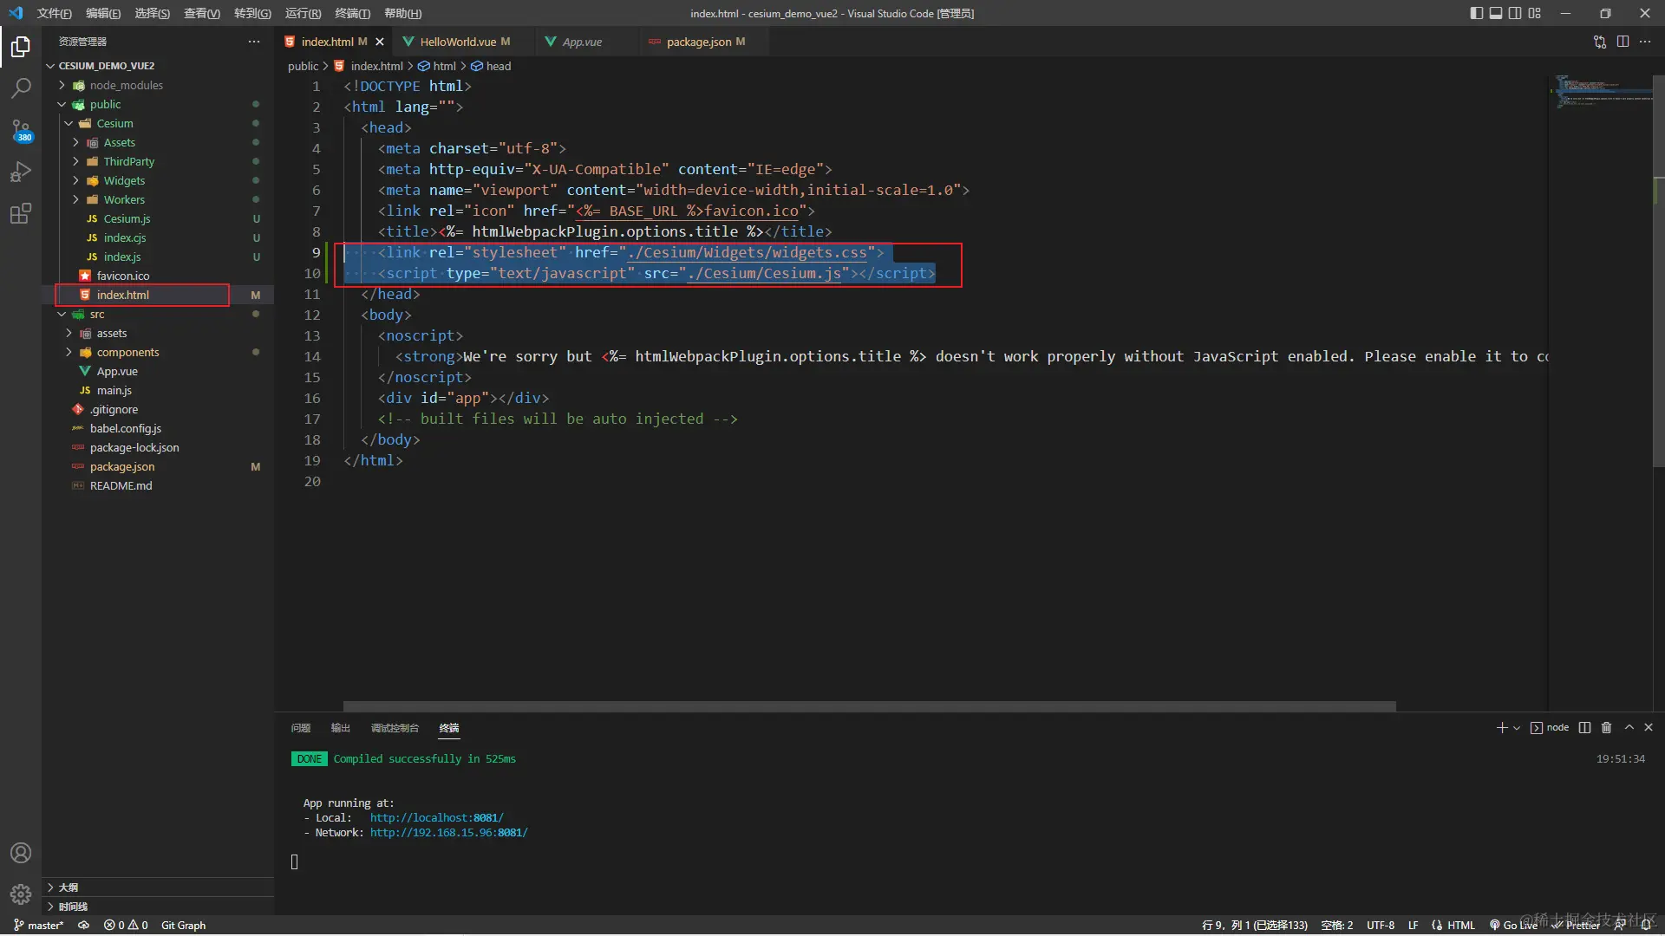Split the editor to the right
This screenshot has height=936, width=1665.
[1623, 42]
